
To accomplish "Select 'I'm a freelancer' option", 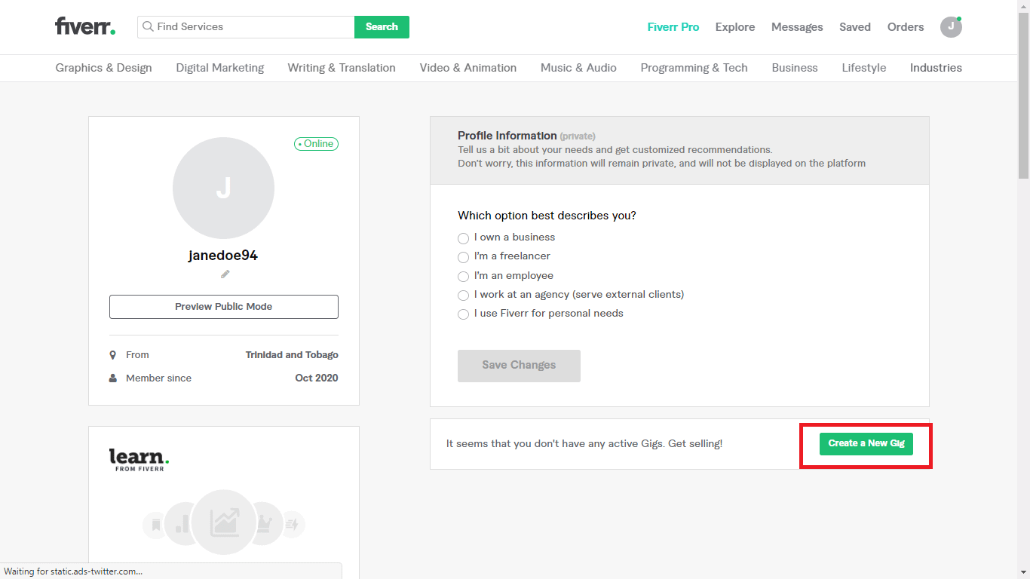I will pyautogui.click(x=463, y=257).
